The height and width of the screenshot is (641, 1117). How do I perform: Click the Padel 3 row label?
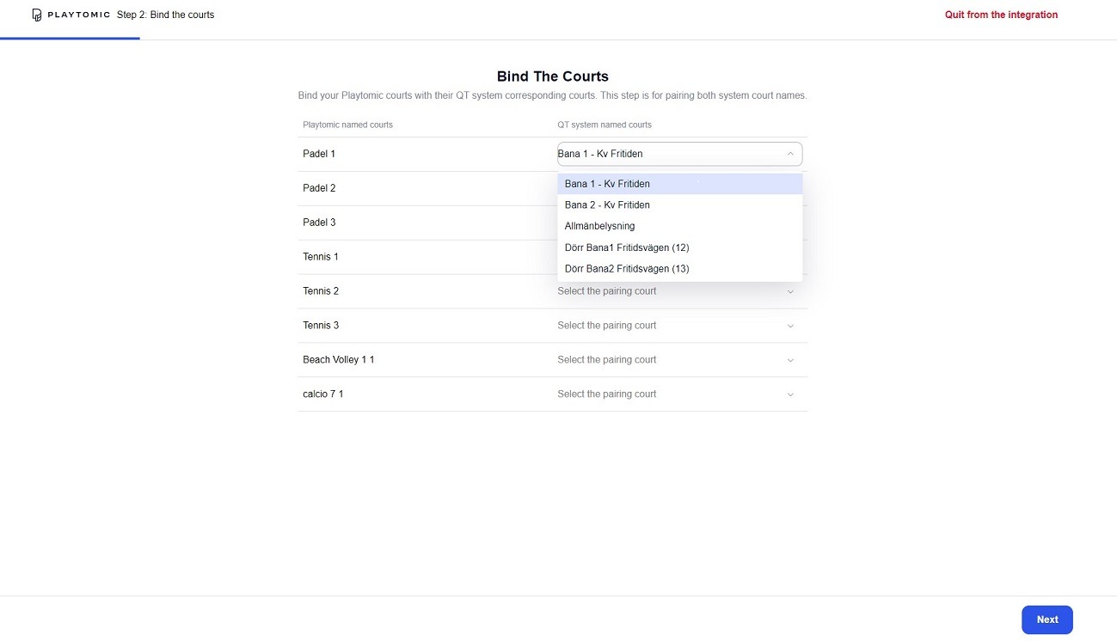(319, 222)
